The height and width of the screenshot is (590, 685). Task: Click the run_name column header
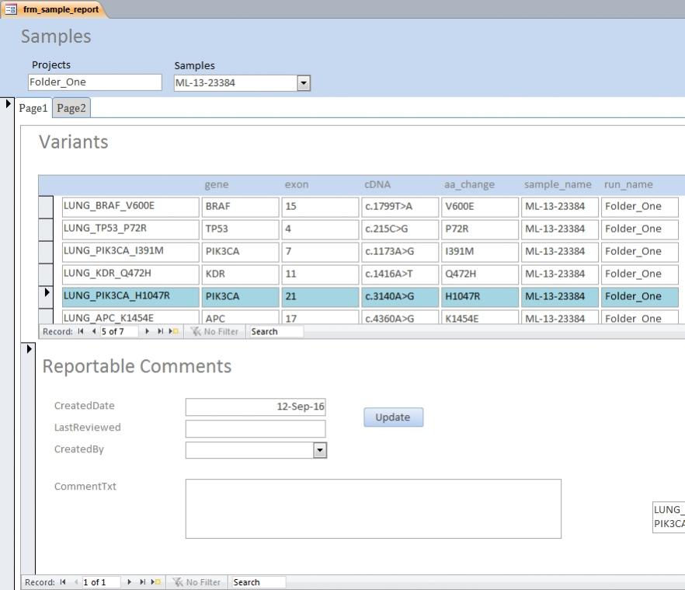click(x=628, y=184)
